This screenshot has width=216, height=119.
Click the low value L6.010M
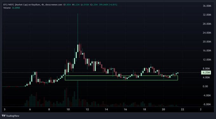[85, 5]
